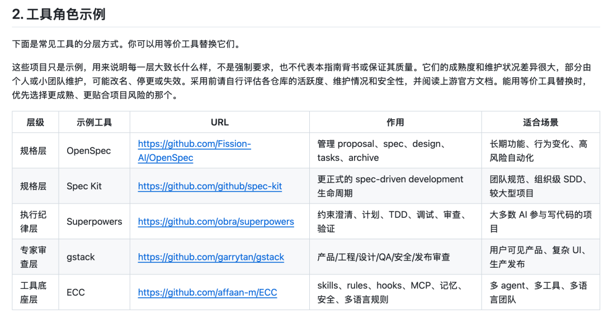The height and width of the screenshot is (313, 604).
Task: Click the 'gstack' tool name cell
Action: click(x=95, y=257)
